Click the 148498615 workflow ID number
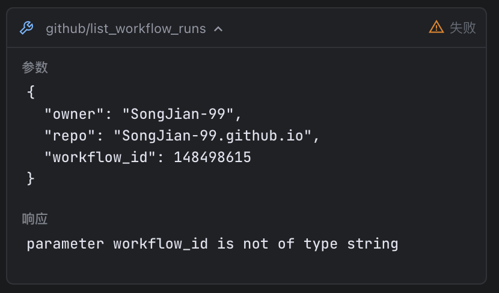499x293 pixels. [x=212, y=157]
